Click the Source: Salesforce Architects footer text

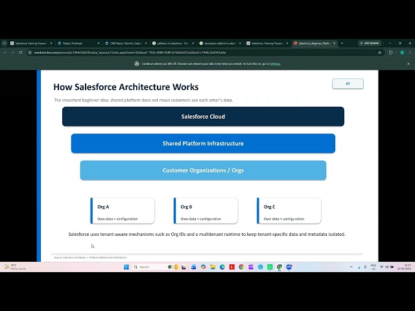[90, 257]
